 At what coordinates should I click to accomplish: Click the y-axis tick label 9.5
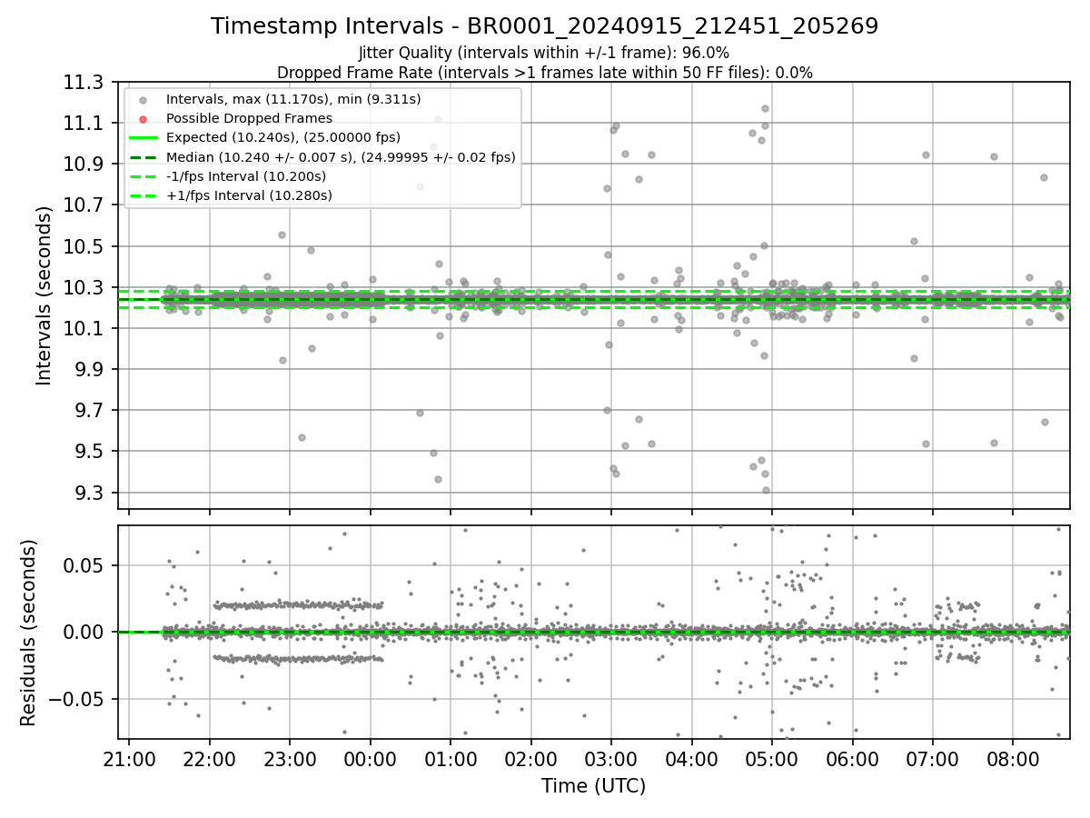point(89,452)
